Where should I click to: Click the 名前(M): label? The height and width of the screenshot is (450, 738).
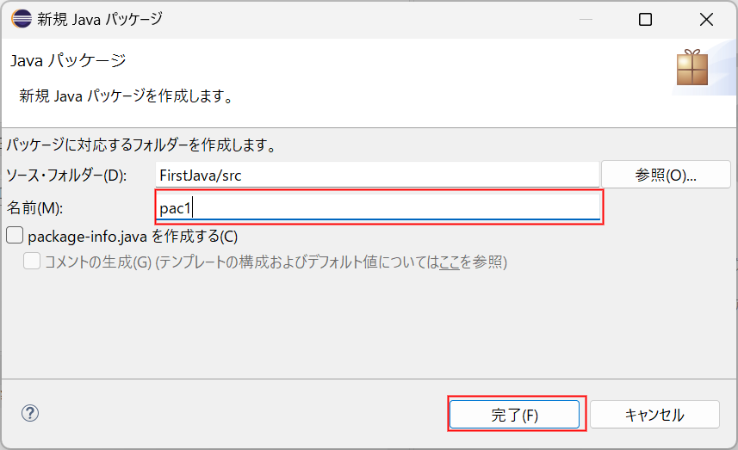[34, 208]
